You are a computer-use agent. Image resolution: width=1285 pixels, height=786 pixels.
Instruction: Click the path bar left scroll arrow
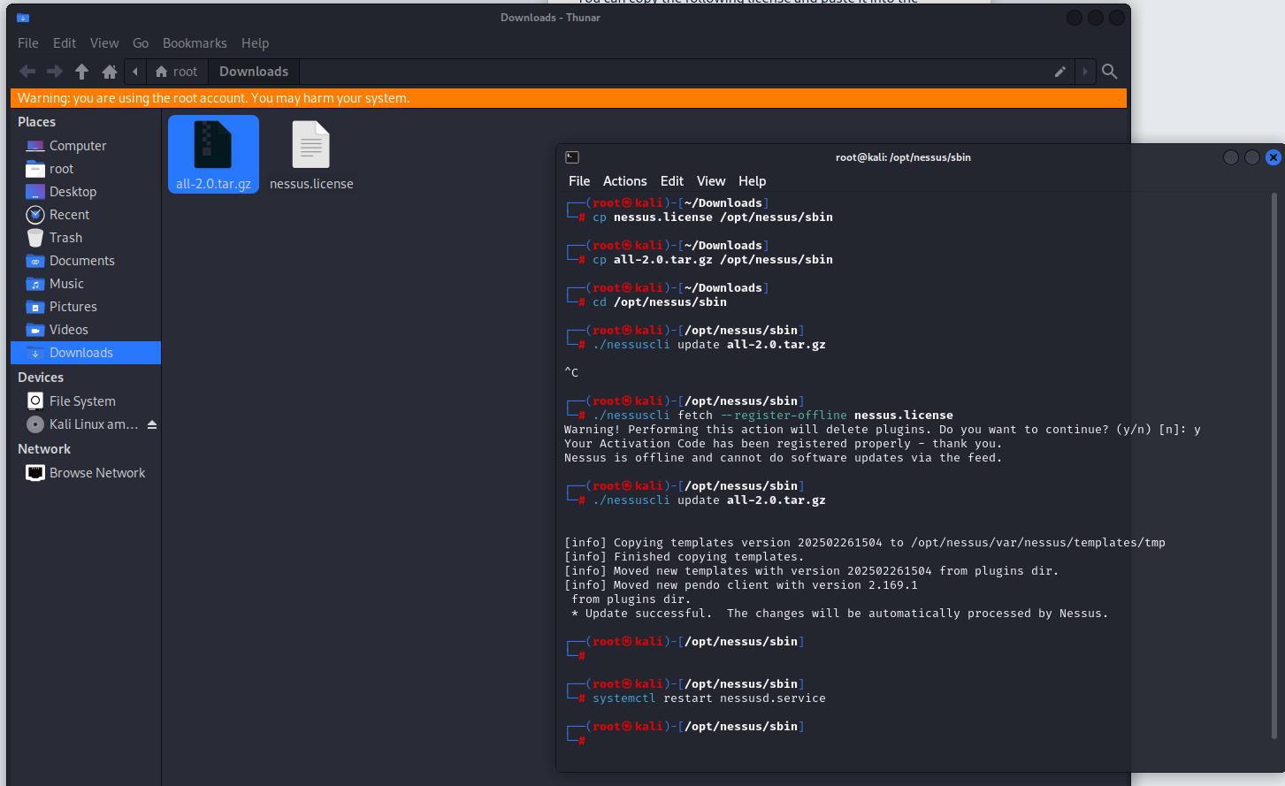pyautogui.click(x=135, y=72)
